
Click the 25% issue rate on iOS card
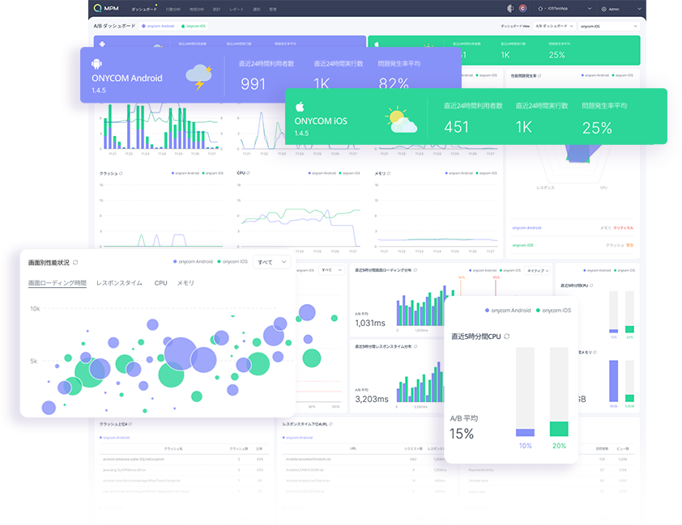click(597, 128)
